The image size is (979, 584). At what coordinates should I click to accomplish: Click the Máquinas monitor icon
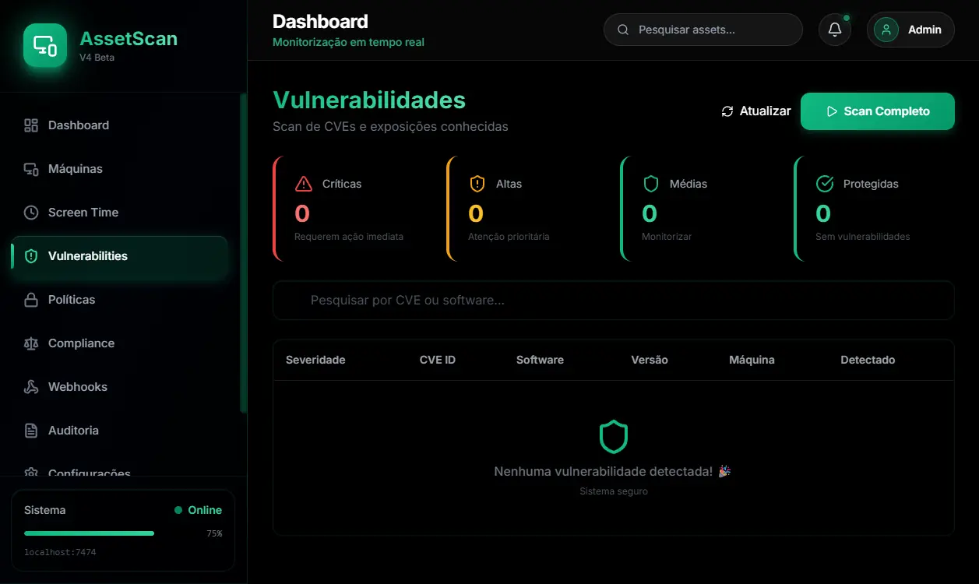pos(31,169)
